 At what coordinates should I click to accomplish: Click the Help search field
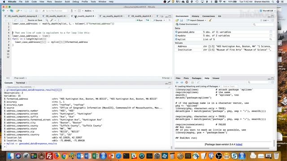[x=258, y=82]
